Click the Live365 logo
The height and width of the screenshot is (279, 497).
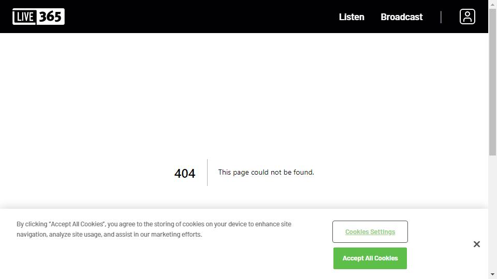click(38, 17)
